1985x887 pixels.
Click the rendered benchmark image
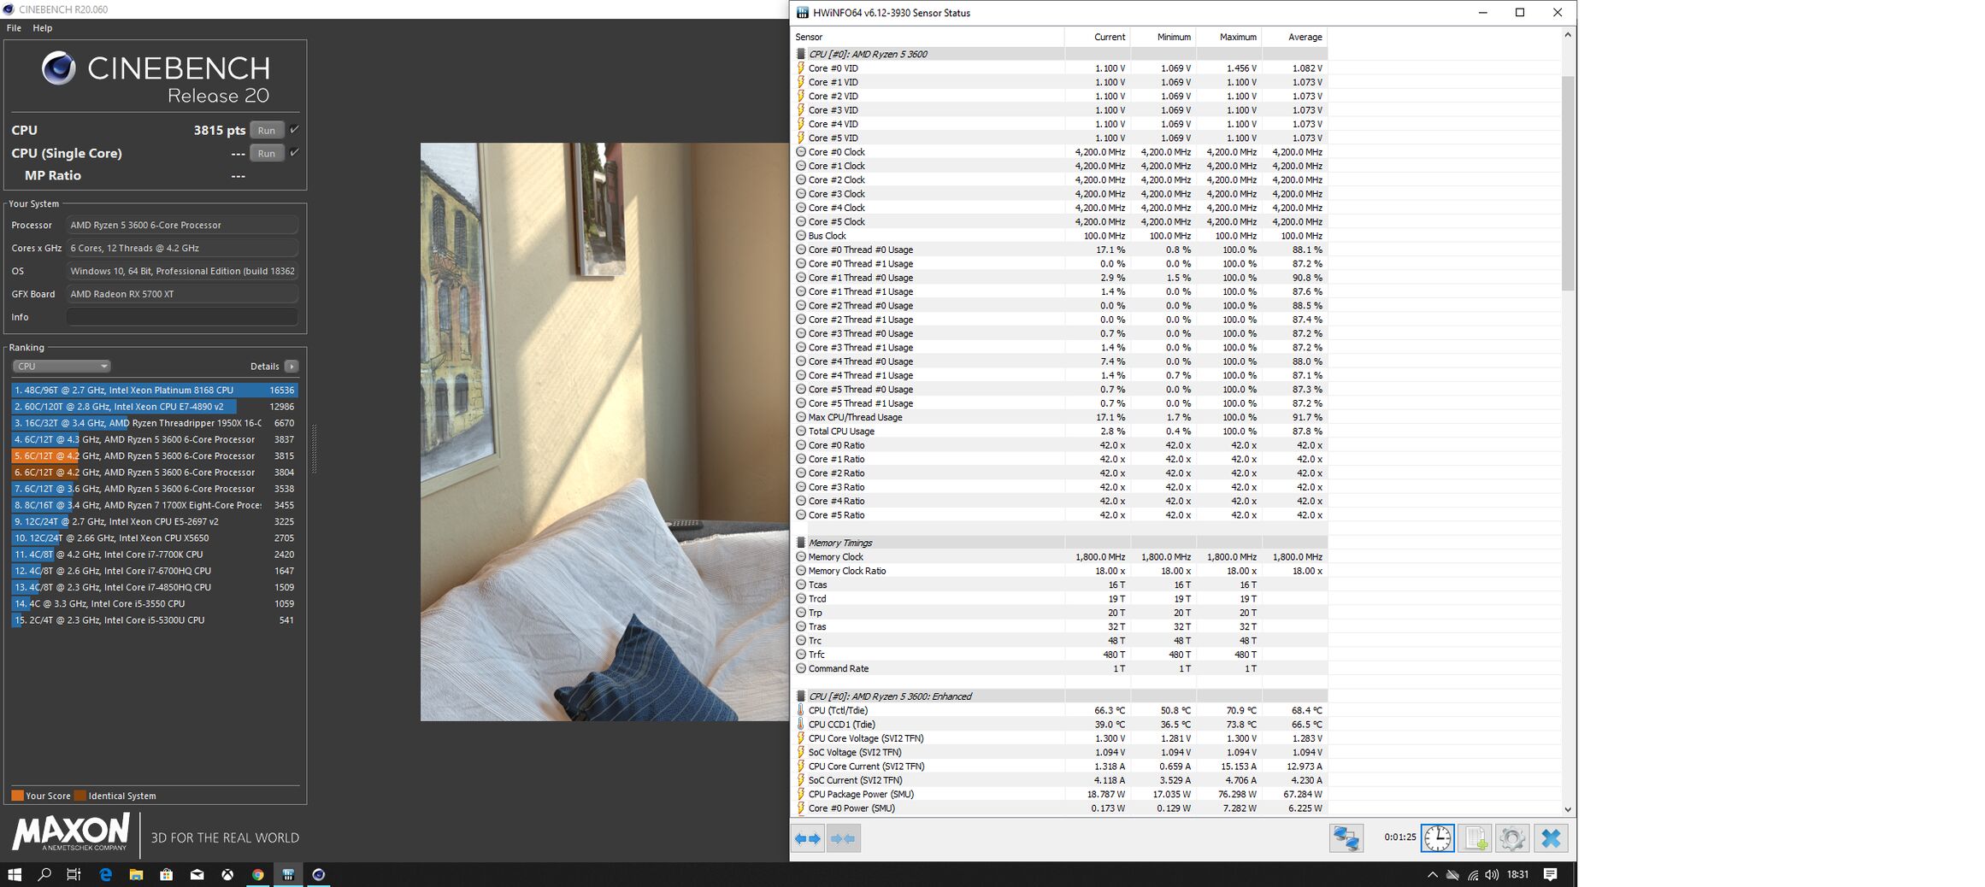click(x=604, y=432)
